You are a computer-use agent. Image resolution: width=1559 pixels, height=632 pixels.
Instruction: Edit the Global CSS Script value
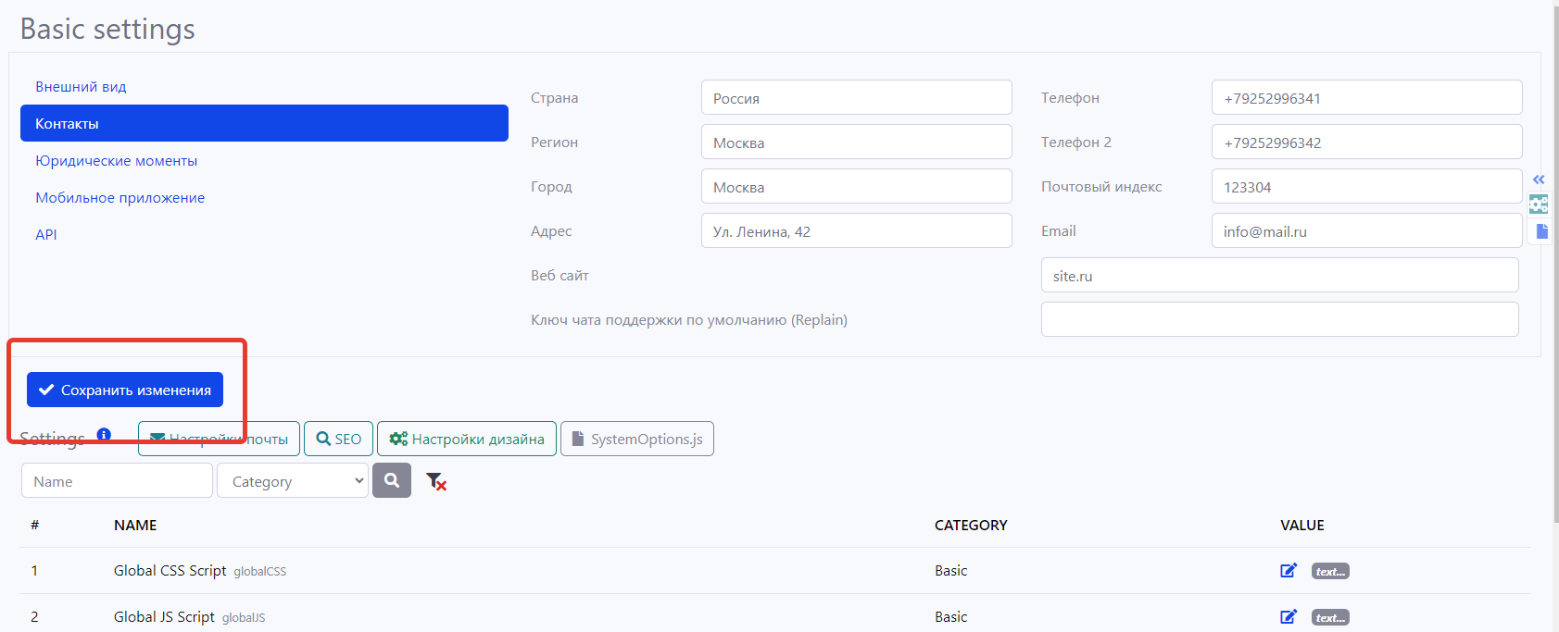pos(1288,571)
